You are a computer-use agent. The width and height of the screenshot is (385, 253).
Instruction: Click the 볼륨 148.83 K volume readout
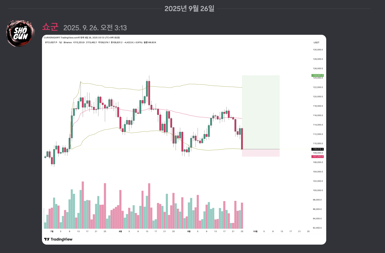coord(150,43)
